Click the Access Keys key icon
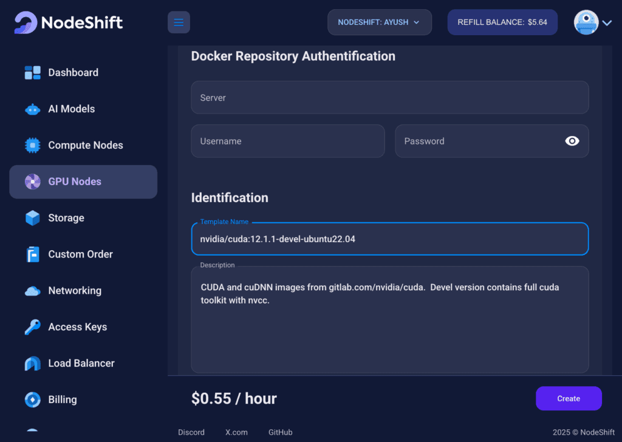Screen dimensions: 622x442 pyautogui.click(x=33, y=327)
